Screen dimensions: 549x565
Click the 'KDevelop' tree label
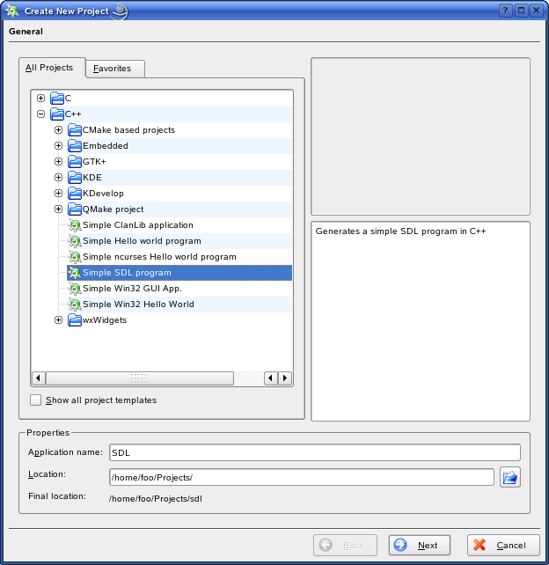[x=103, y=194]
